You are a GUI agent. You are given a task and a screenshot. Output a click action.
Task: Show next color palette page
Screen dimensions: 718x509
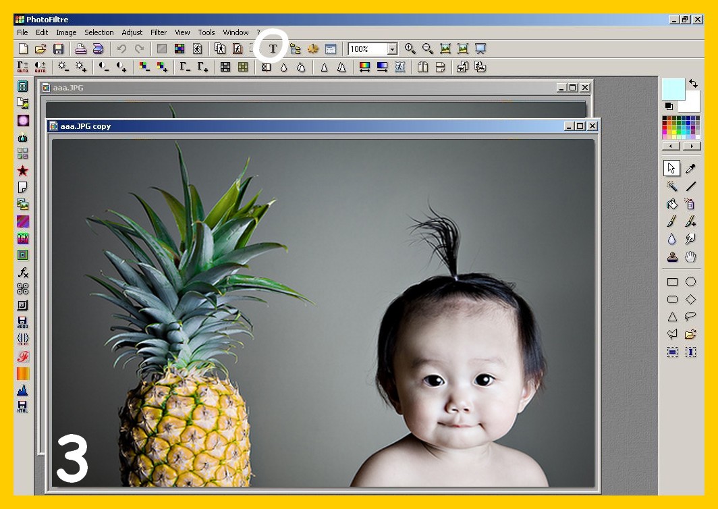coord(691,146)
